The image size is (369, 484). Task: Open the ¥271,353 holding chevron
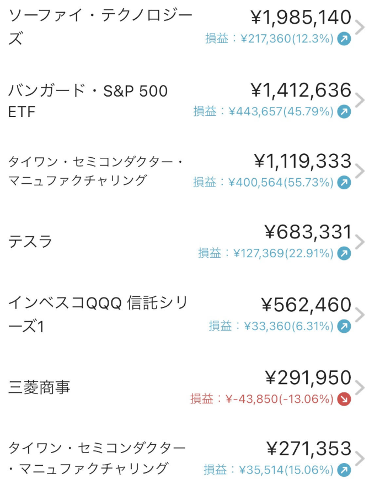[360, 459]
